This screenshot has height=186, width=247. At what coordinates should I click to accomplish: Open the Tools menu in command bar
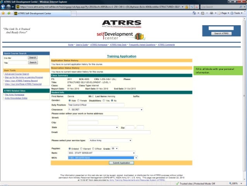tap(237, 13)
